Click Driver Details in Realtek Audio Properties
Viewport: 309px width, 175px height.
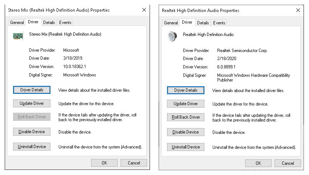tap(186, 90)
